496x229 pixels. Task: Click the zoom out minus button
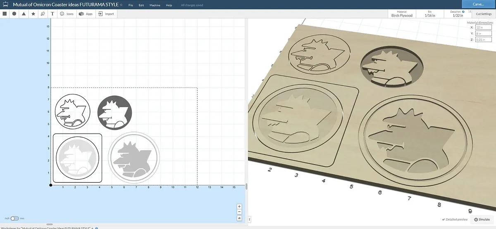click(239, 212)
